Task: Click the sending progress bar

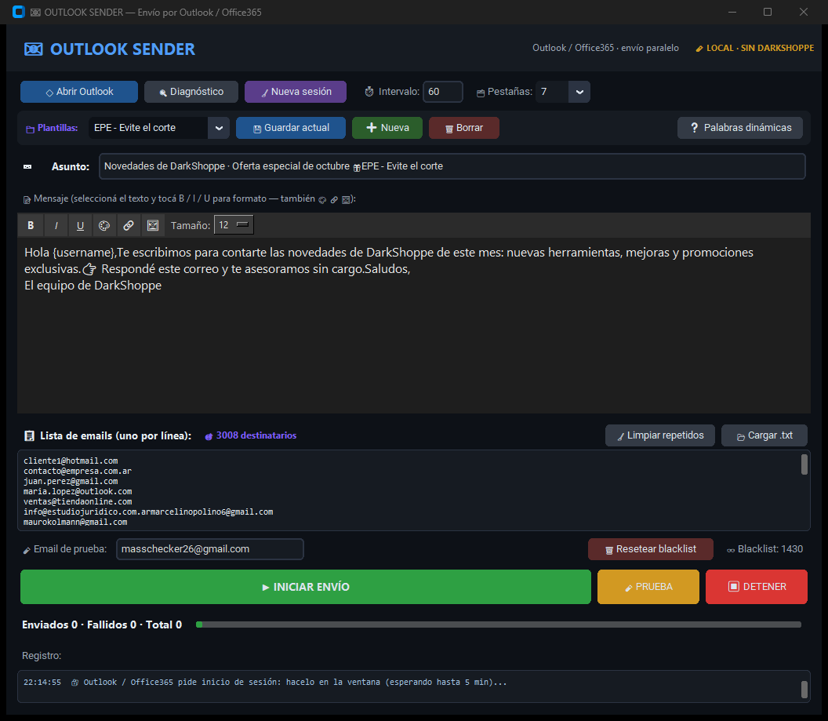Action: [499, 625]
